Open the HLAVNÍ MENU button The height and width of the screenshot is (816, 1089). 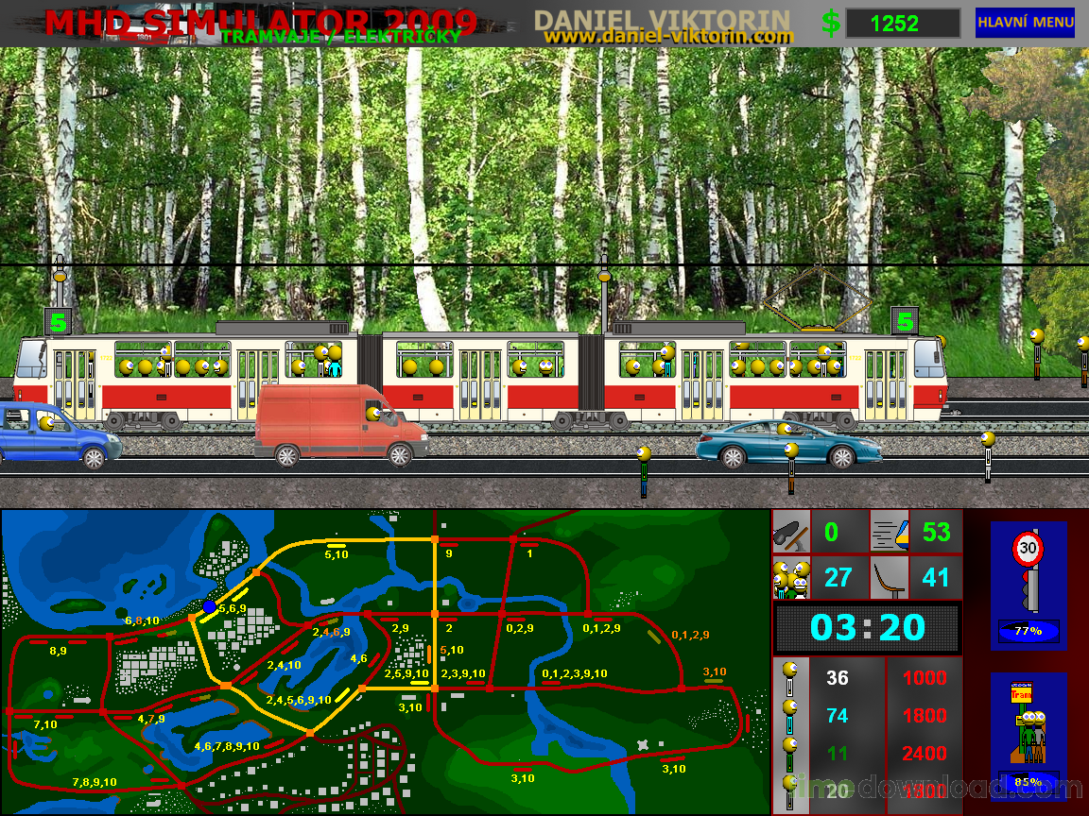point(1025,23)
